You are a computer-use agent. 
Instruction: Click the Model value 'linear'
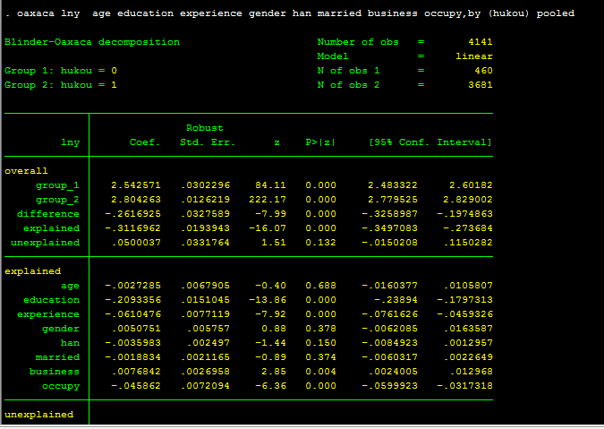[x=474, y=56]
